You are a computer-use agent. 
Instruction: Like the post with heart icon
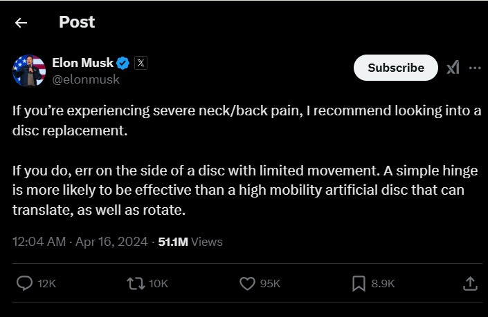pos(247,283)
